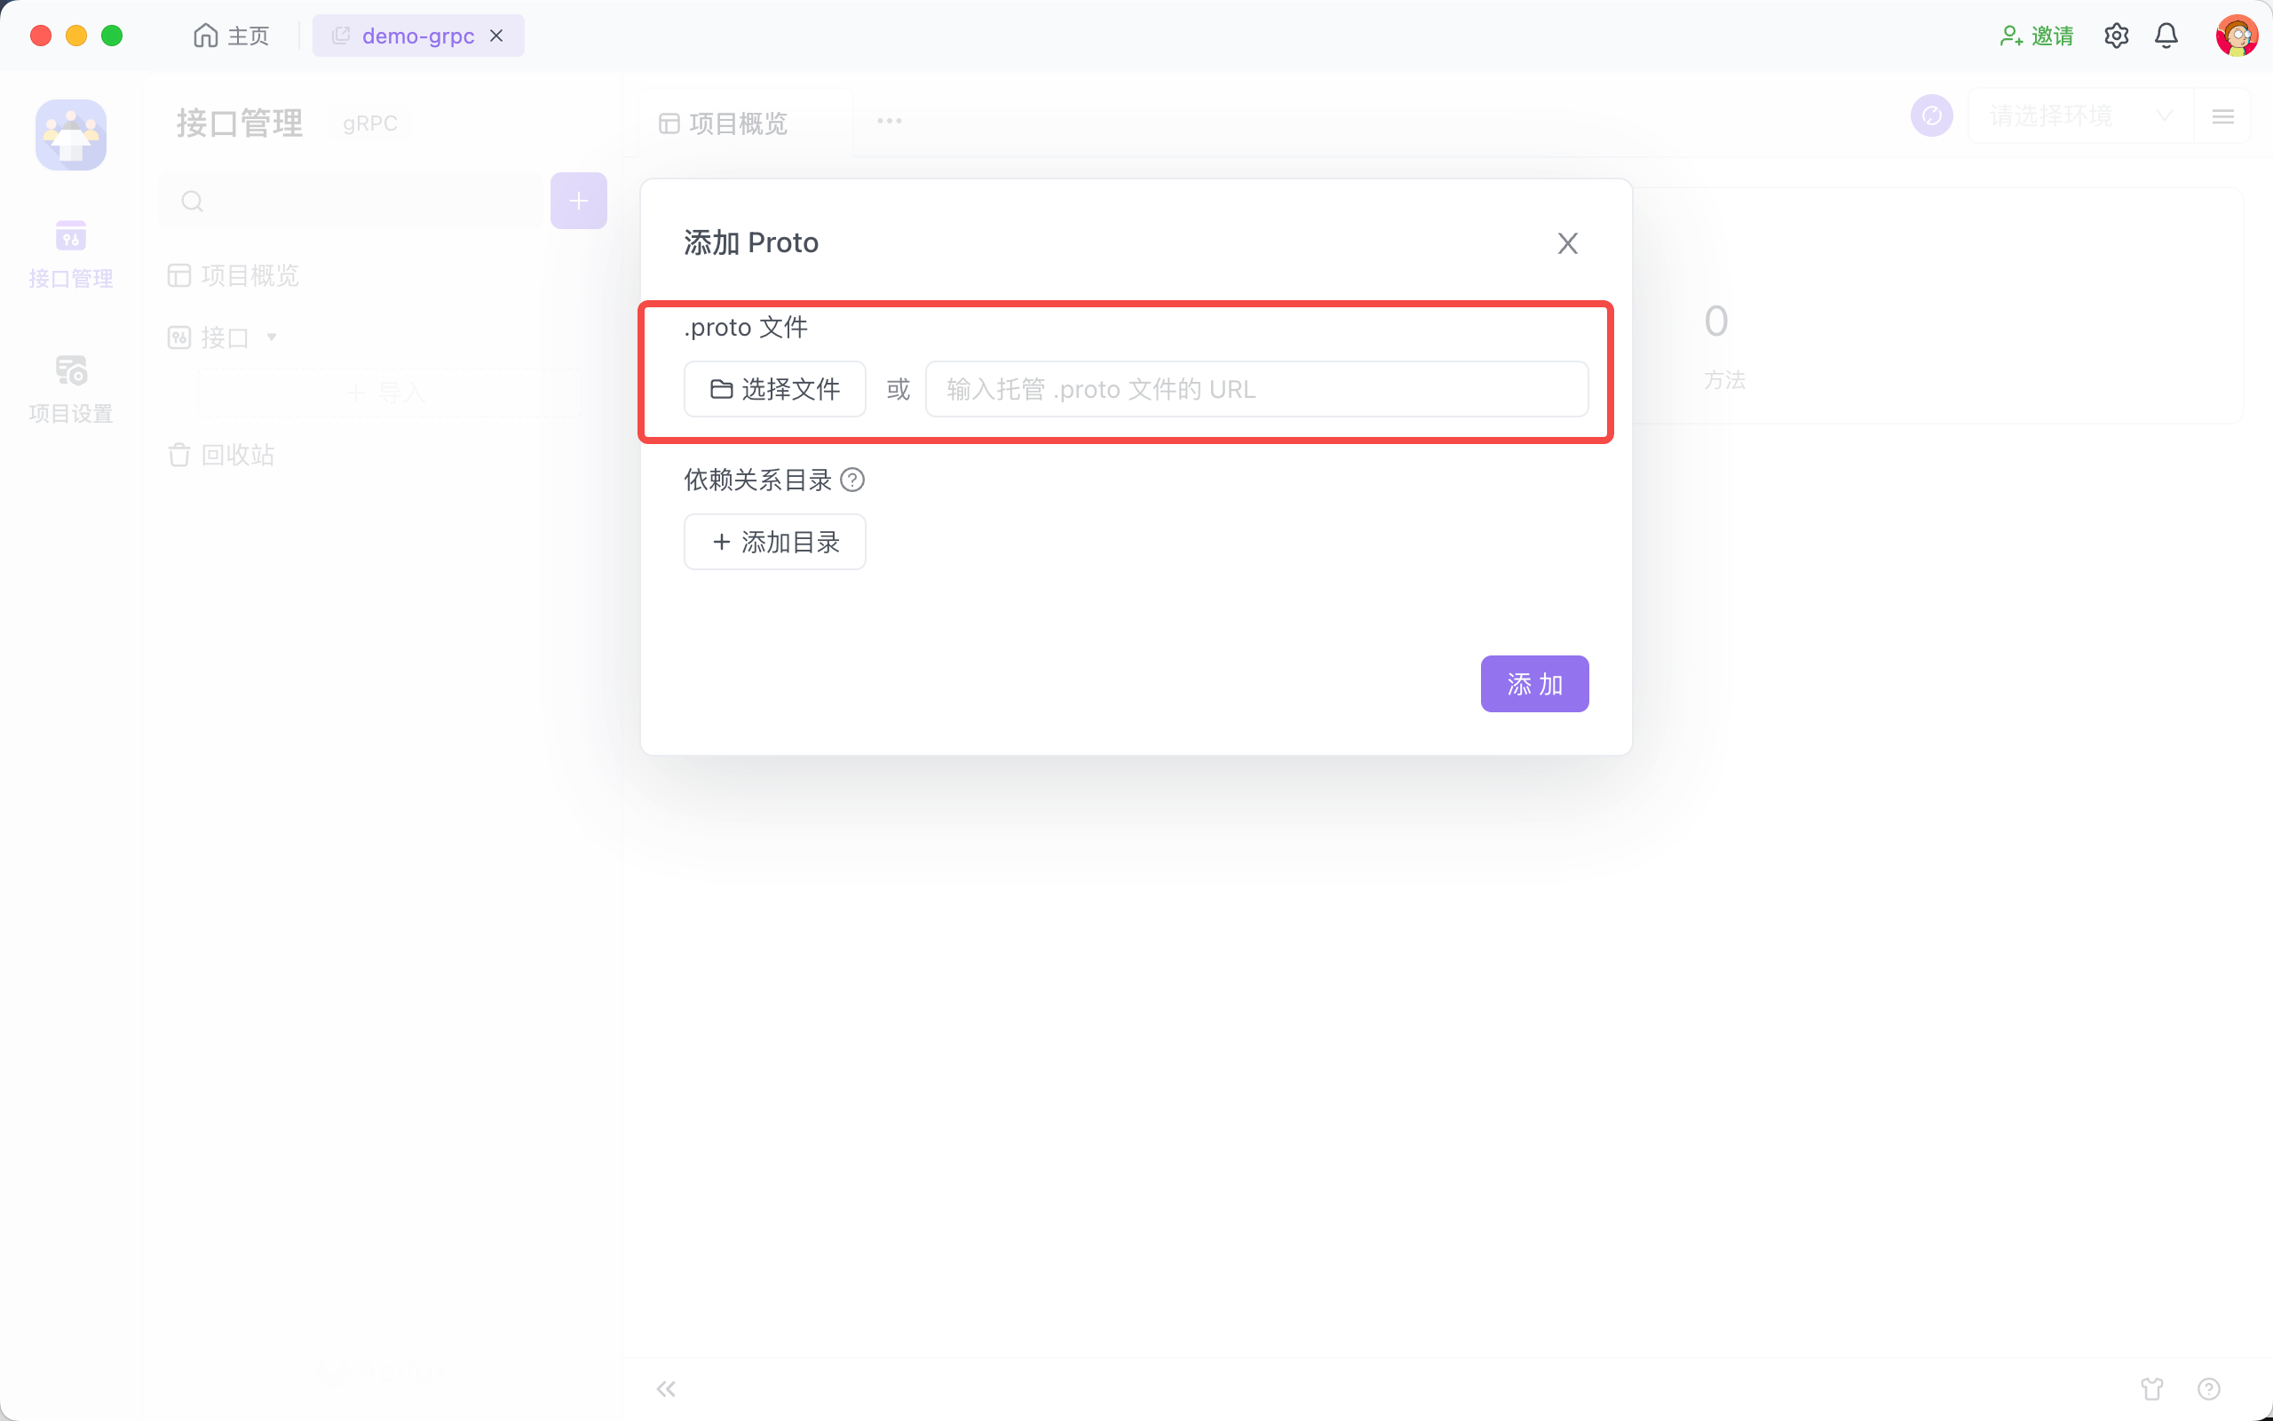
Task: Open the environment selection dropdown
Action: point(2079,116)
